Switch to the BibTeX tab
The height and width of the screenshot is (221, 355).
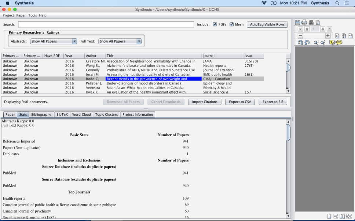(62, 115)
